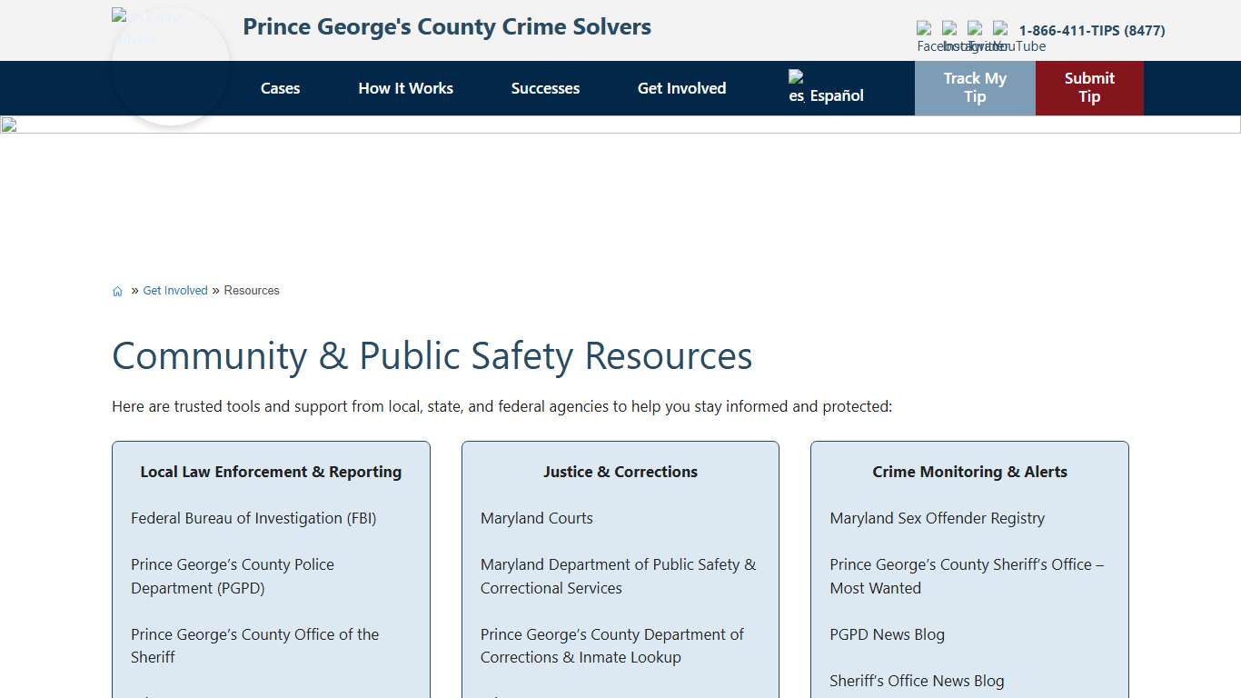1241x698 pixels.
Task: Click the Track My Tip button
Action: [x=975, y=88]
